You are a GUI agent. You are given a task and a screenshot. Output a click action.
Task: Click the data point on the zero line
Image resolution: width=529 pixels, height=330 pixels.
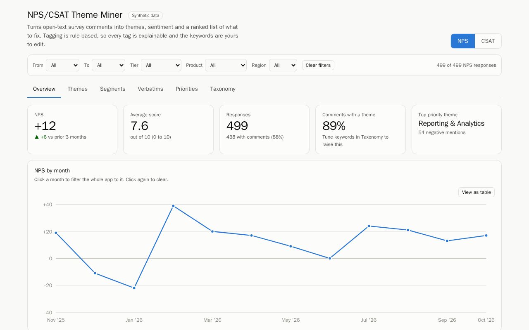pos(329,258)
